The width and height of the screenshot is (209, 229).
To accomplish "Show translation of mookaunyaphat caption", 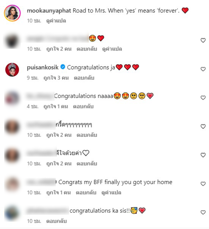I will [56, 21].
